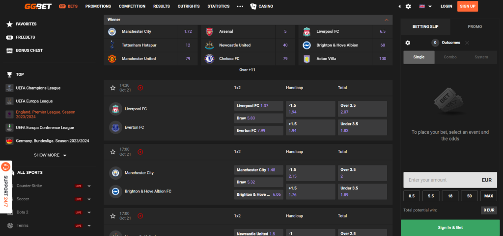
Task: Expand the Counter-Strike sport section
Action: (89, 186)
